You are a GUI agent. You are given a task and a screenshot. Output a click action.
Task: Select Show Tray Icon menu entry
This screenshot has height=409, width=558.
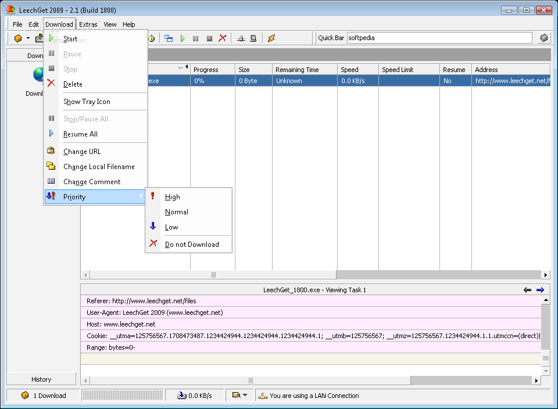96,101
